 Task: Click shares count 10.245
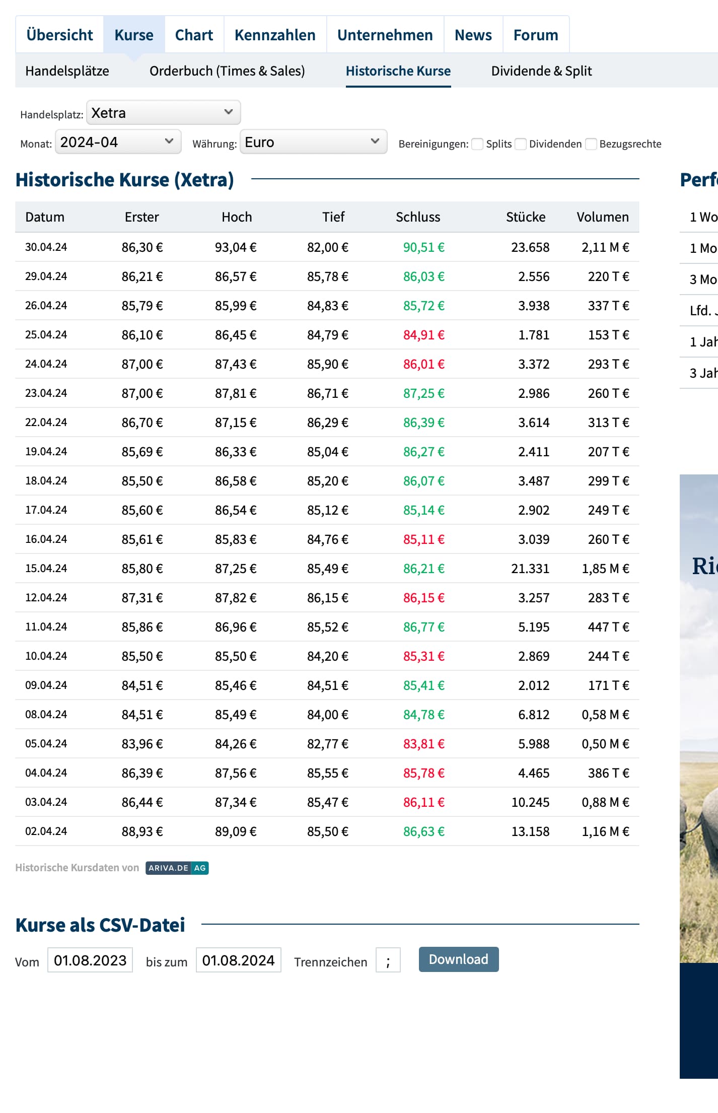pos(530,802)
